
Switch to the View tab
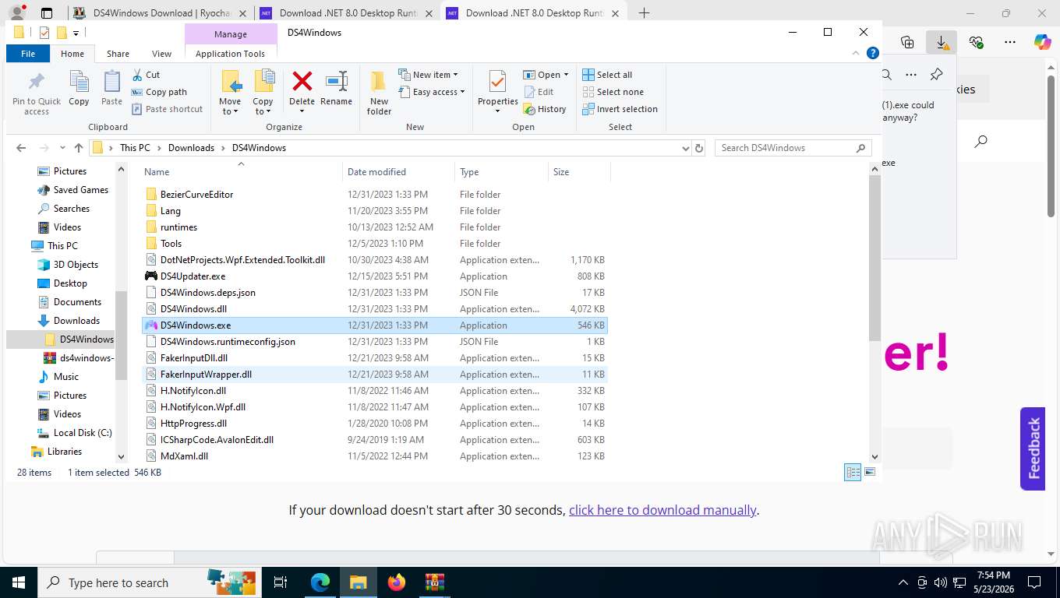161,54
